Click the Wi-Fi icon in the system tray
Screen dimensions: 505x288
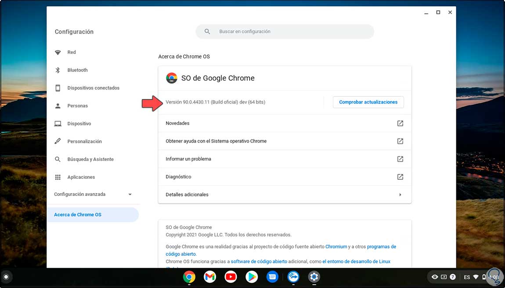[476, 277]
